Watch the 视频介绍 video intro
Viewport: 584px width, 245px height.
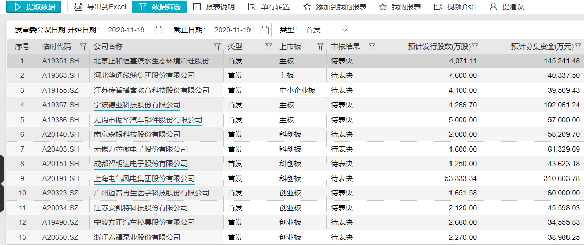455,7
